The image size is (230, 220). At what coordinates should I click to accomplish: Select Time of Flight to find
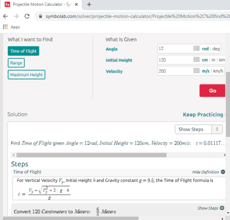pos(24,51)
